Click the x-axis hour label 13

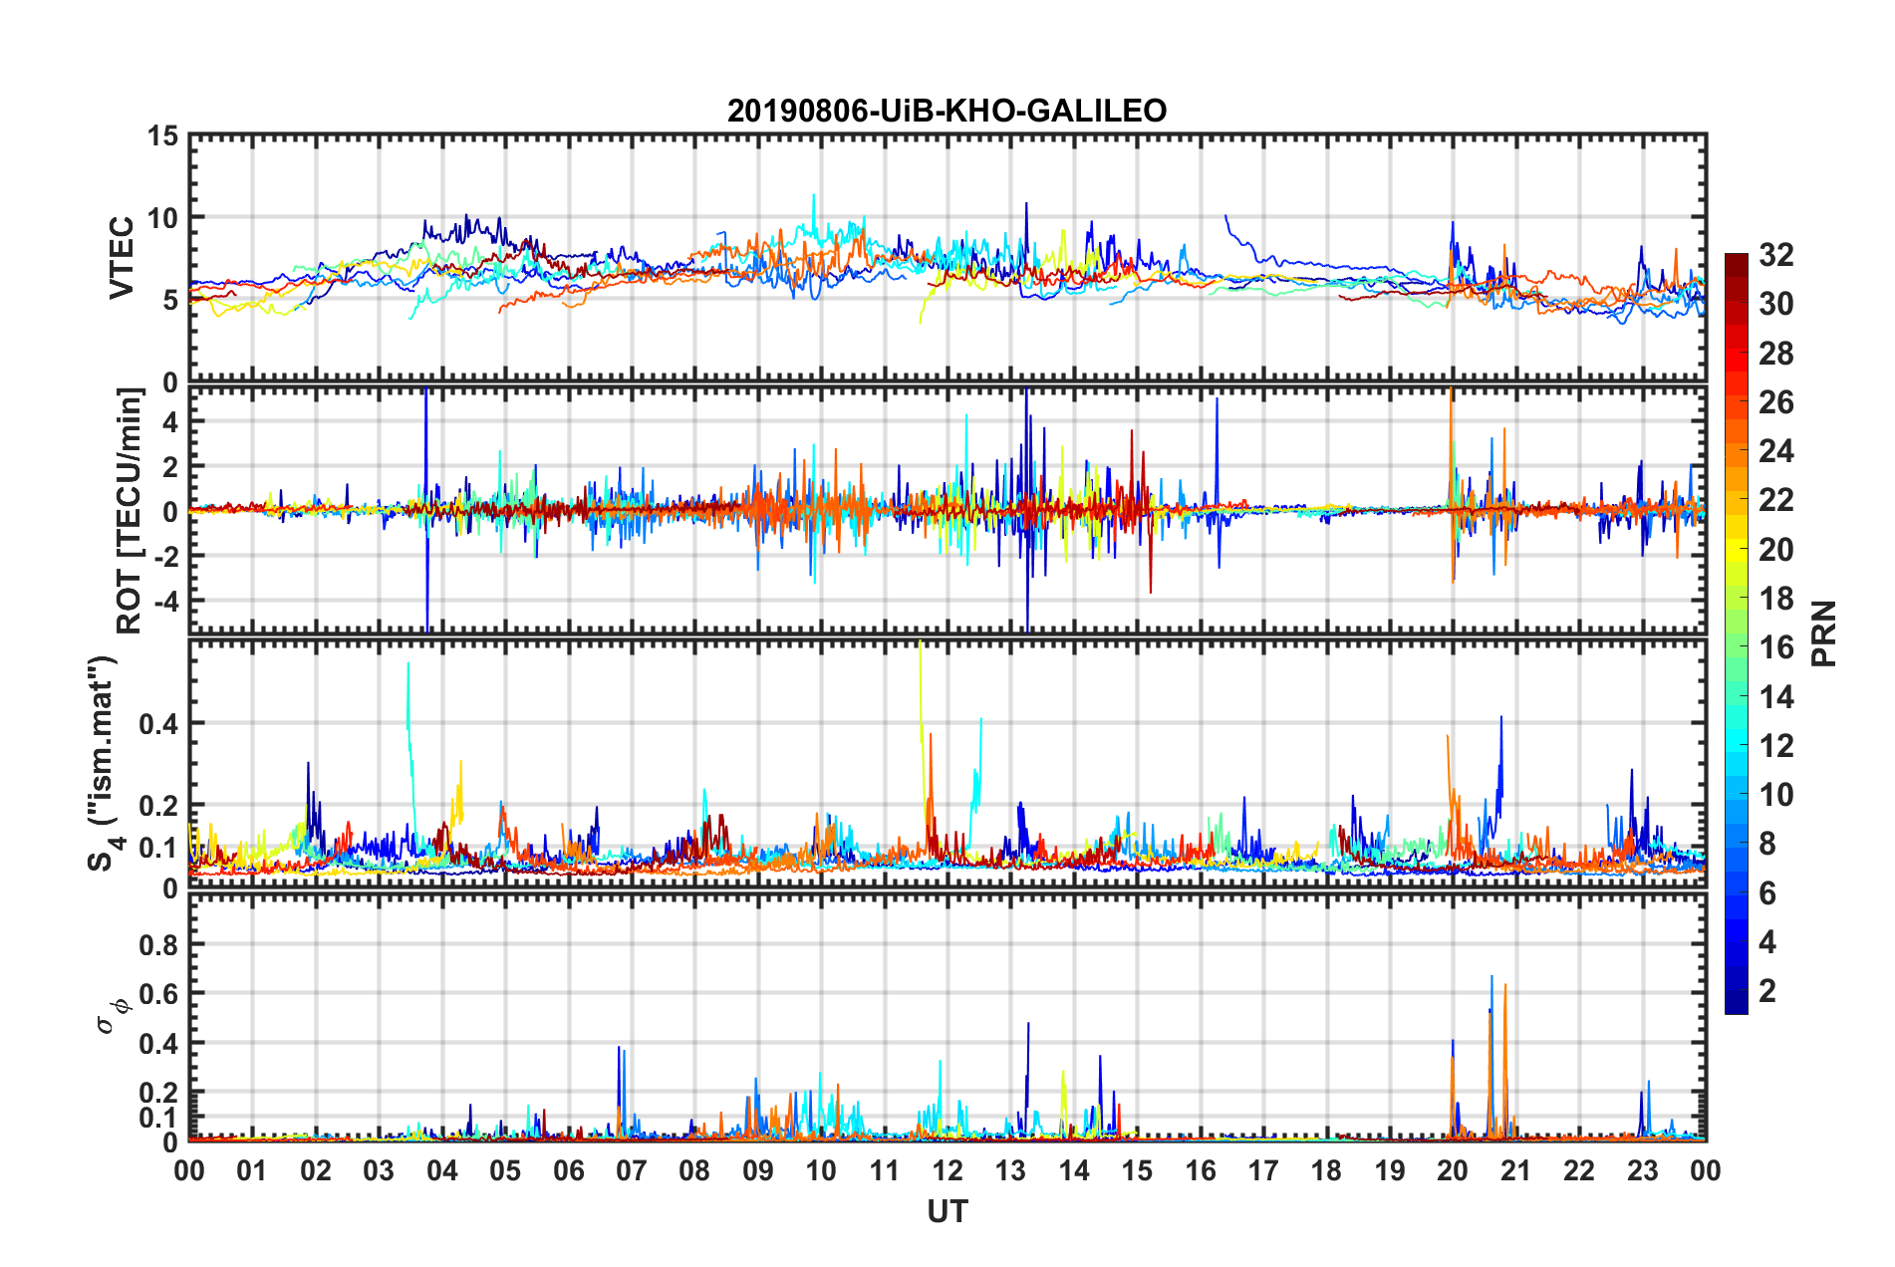coord(1010,1170)
